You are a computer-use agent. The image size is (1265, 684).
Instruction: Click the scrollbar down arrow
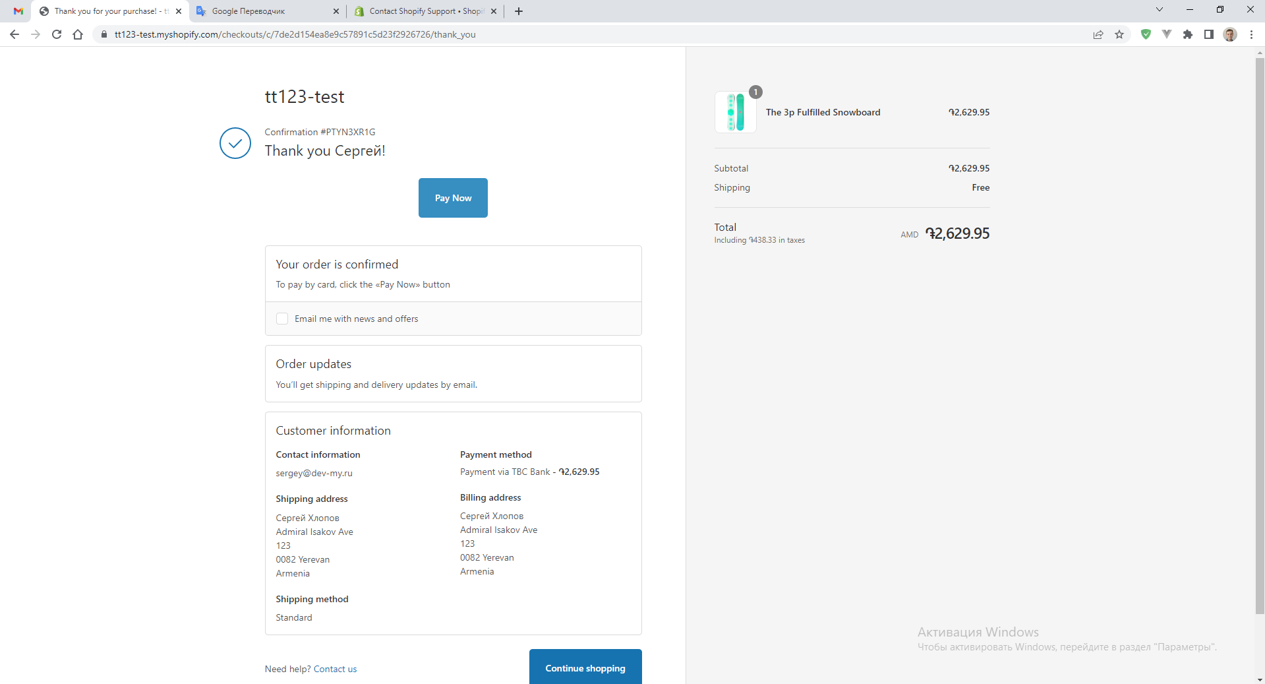click(1260, 679)
